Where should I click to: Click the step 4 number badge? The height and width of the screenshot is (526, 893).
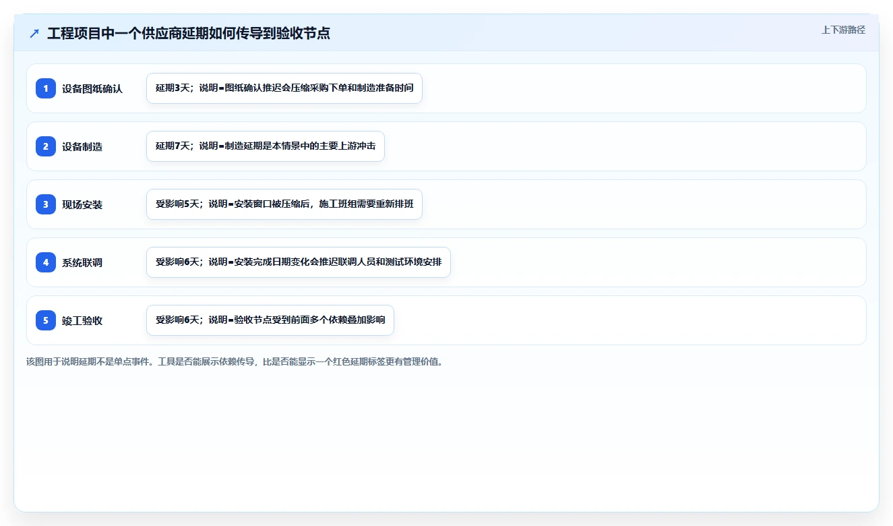click(46, 262)
